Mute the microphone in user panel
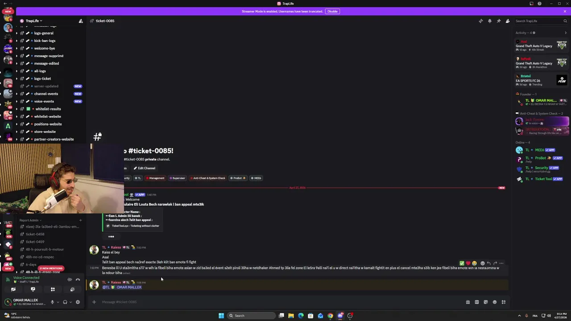Viewport: 571px width, 321px height. 52,302
